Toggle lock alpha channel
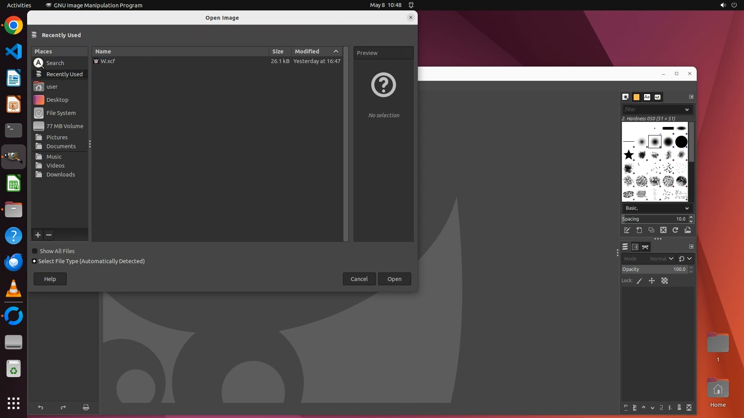 (x=665, y=281)
